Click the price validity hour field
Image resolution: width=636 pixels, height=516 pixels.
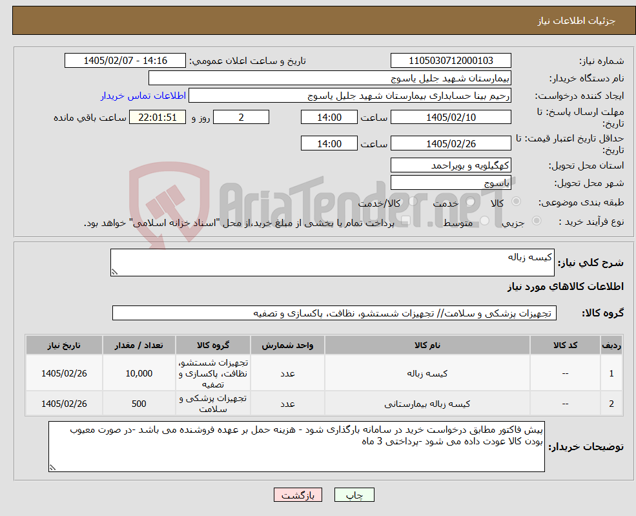[x=329, y=143]
